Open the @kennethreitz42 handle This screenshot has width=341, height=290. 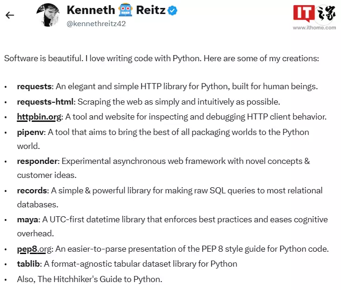[x=96, y=23]
